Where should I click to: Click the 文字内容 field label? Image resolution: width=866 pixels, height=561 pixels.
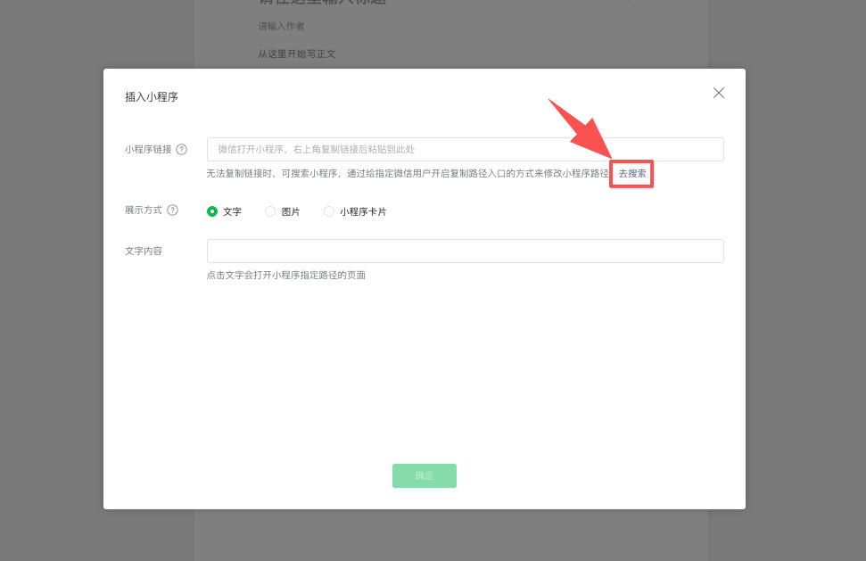(x=144, y=251)
